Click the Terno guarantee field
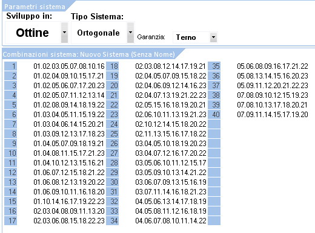The image size is (315, 233). pos(191,37)
